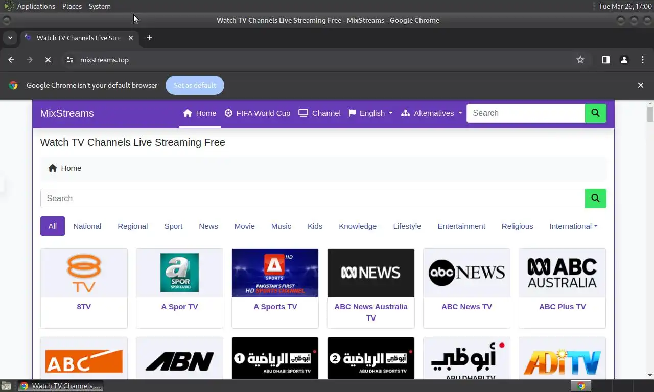The width and height of the screenshot is (654, 392).
Task: Filter channels by Movie
Action: (x=245, y=226)
